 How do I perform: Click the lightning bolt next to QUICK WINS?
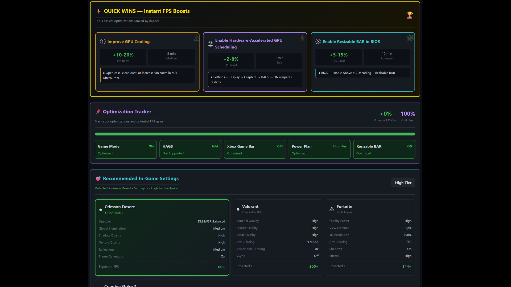[x=99, y=11]
